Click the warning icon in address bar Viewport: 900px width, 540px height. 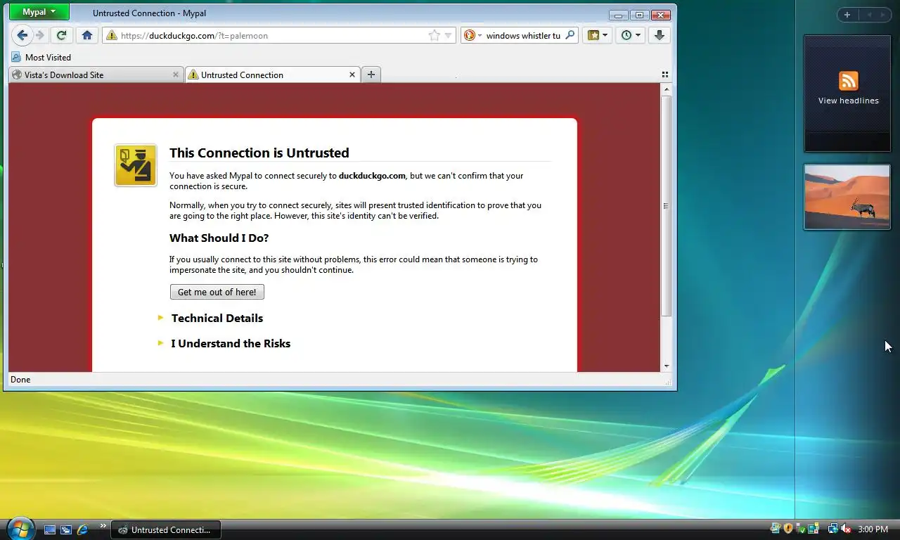click(111, 35)
